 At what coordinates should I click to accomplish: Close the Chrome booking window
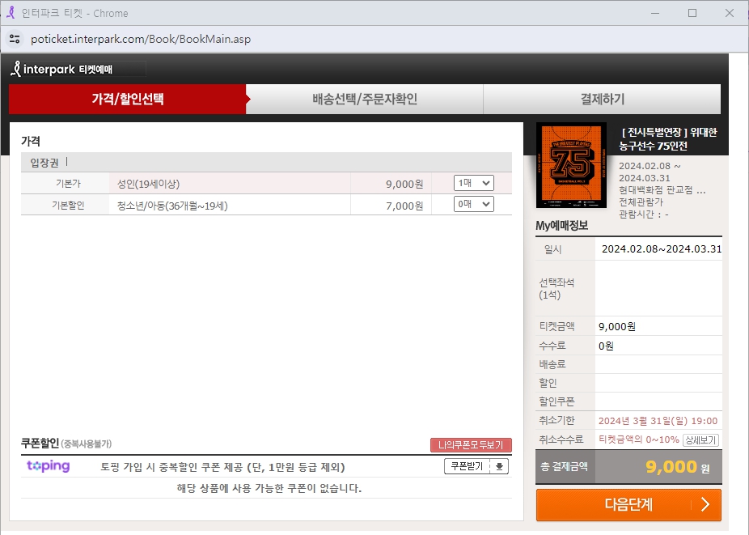(x=730, y=13)
